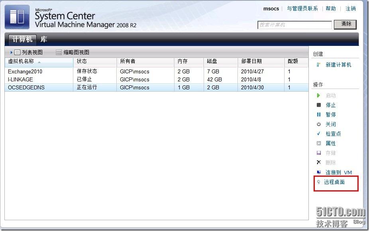Select the I-LINKAGE virtual machine row
This screenshot has width=369, height=231.
pos(157,79)
